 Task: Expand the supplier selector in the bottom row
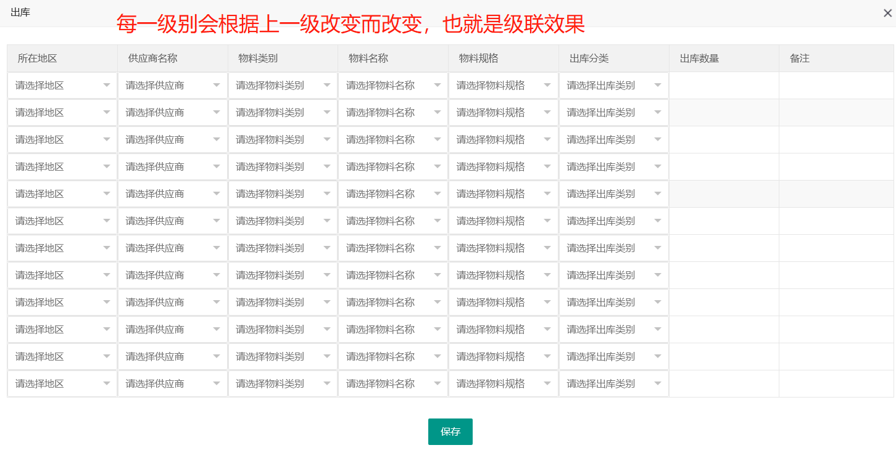pyautogui.click(x=172, y=383)
